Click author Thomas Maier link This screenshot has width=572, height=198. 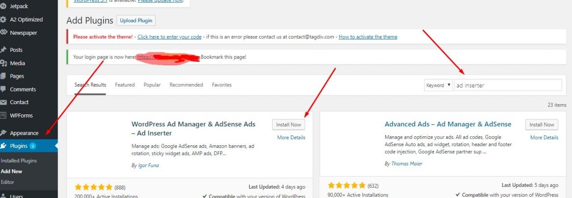pyautogui.click(x=406, y=164)
